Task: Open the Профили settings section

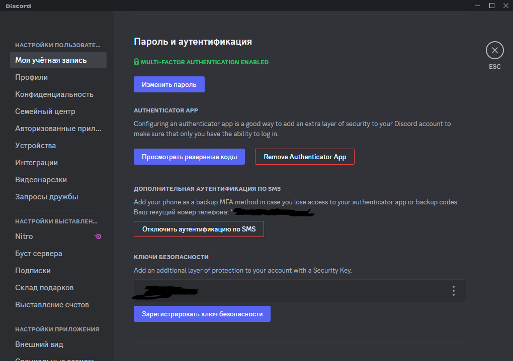Action: pyautogui.click(x=32, y=77)
